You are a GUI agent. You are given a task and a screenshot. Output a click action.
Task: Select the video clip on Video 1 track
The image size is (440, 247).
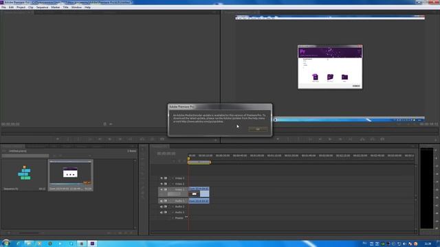pos(199,192)
